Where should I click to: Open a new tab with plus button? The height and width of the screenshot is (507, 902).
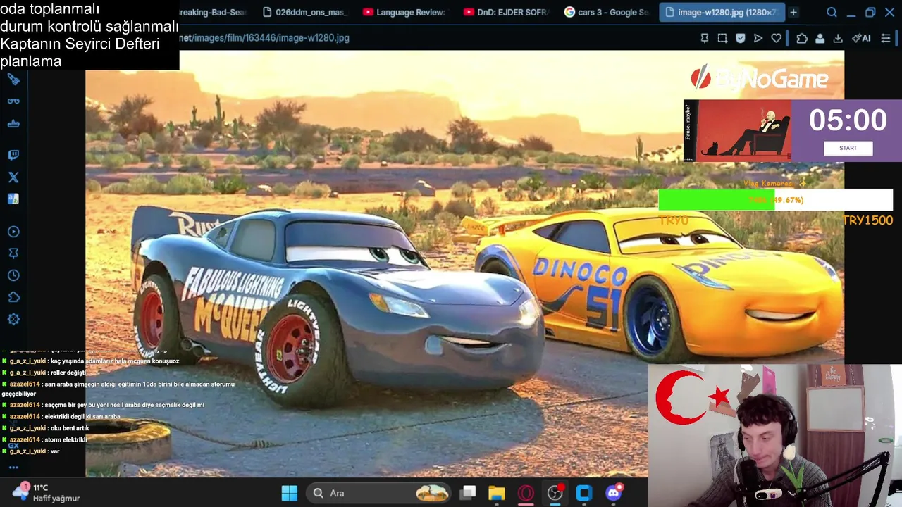793,12
